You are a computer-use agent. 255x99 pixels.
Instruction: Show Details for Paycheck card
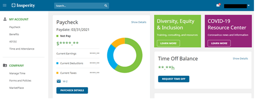coord(139,22)
